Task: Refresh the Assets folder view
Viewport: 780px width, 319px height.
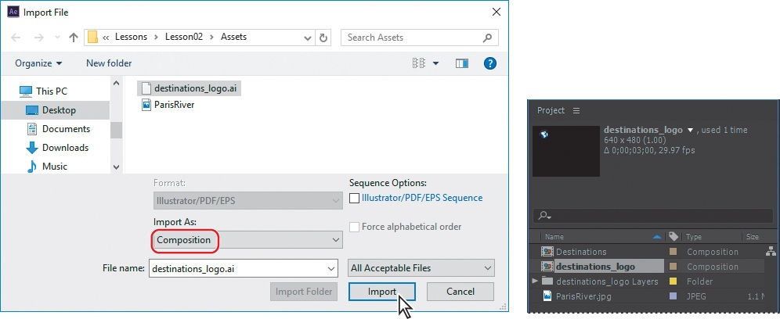Action: [x=323, y=38]
